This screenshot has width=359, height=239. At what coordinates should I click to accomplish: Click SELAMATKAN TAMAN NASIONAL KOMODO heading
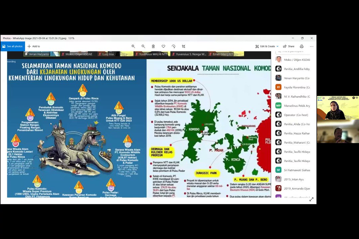(x=71, y=66)
